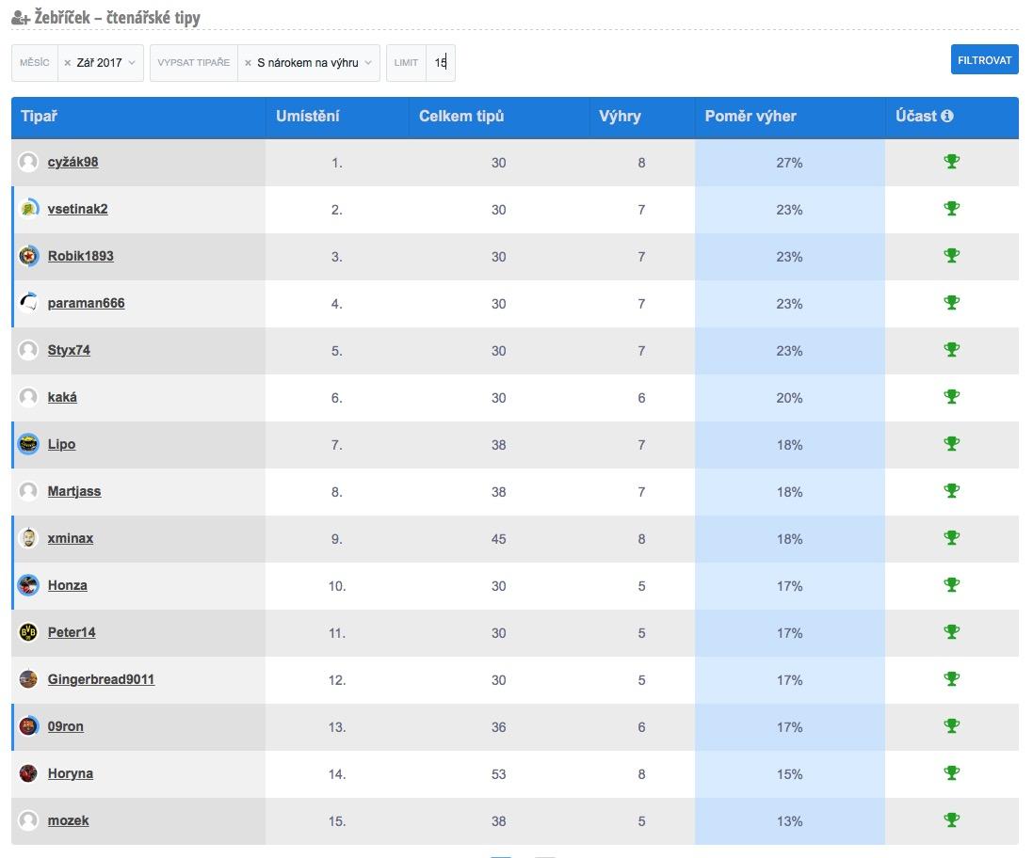Click the avatar next to xminax

tap(28, 538)
